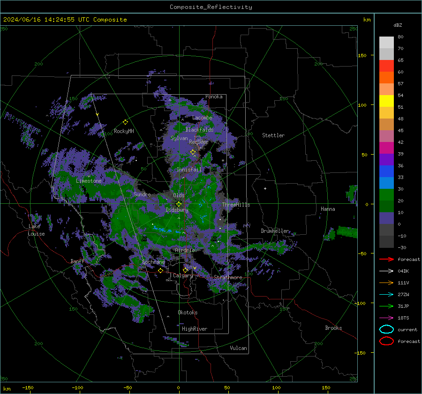Click the RedDeer city label
Viewport: 422px width, 394px height.
point(199,142)
